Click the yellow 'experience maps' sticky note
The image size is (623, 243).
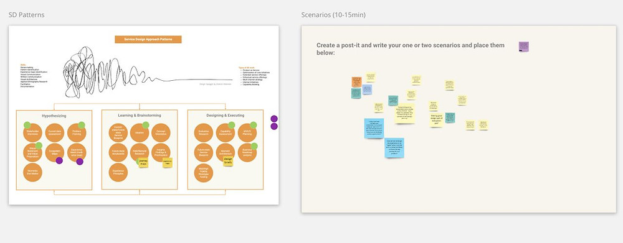tap(168, 163)
